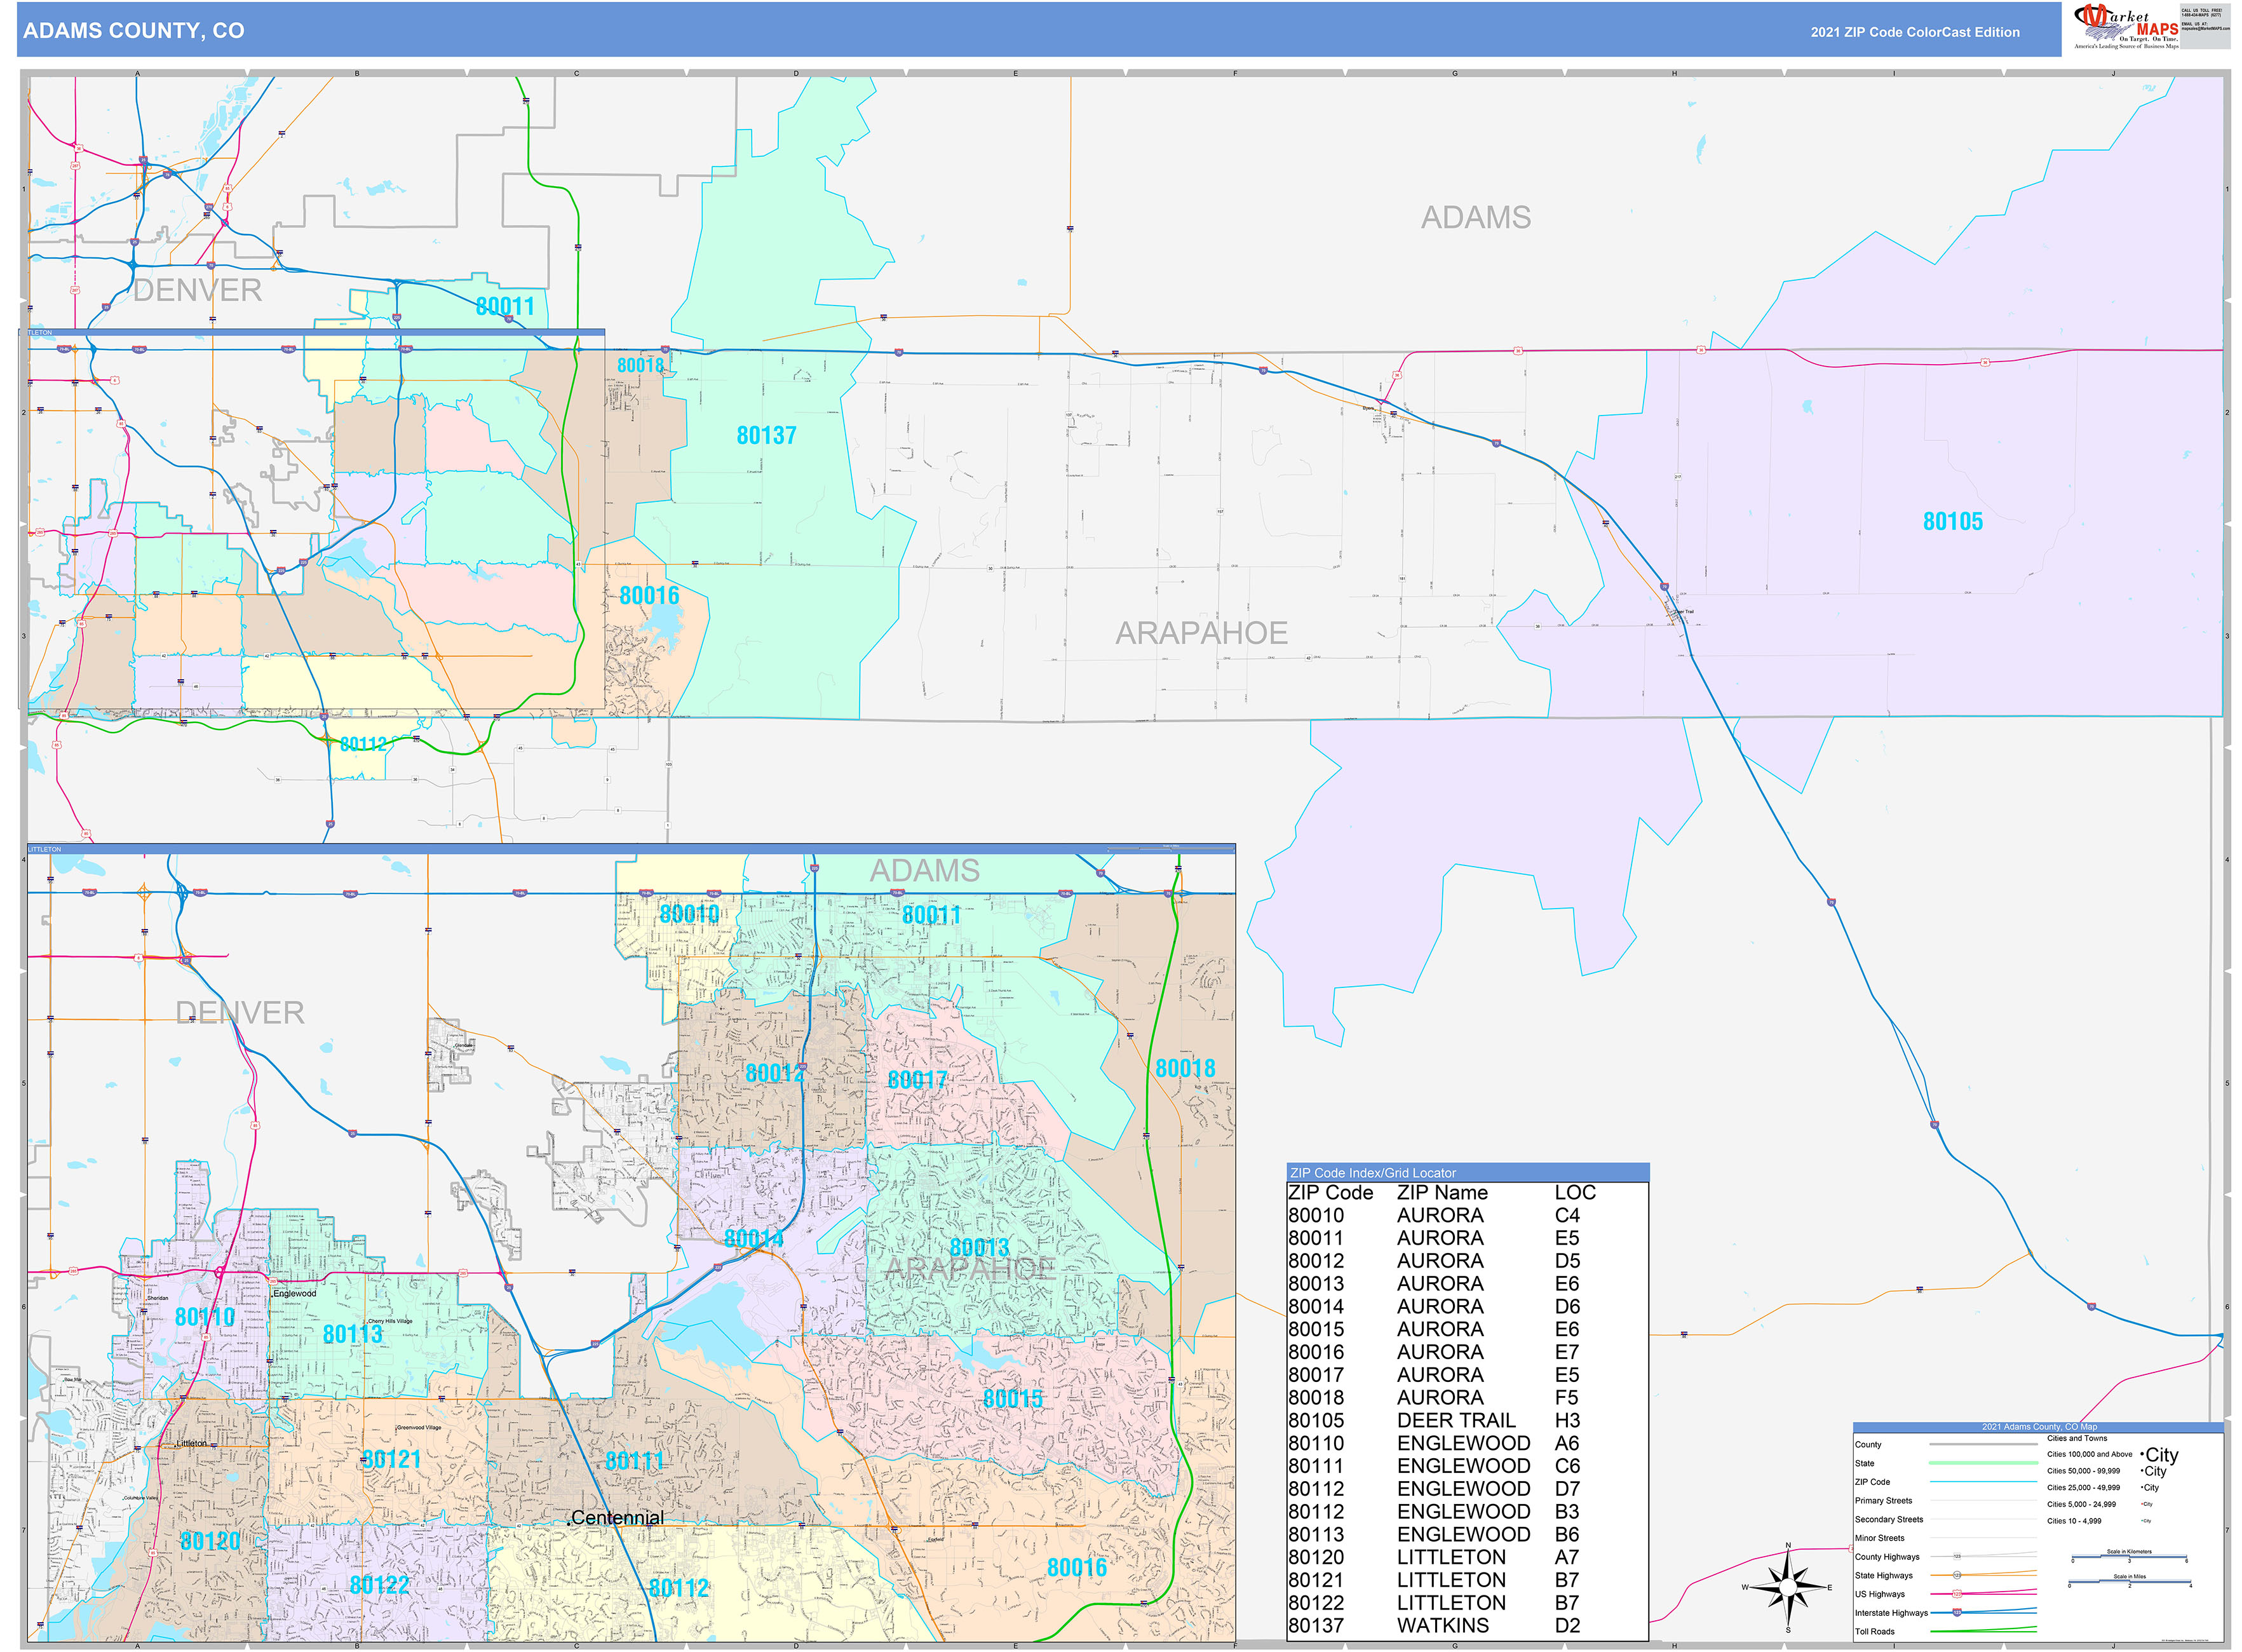
Task: Click the Centennial city label
Action: click(x=617, y=1518)
